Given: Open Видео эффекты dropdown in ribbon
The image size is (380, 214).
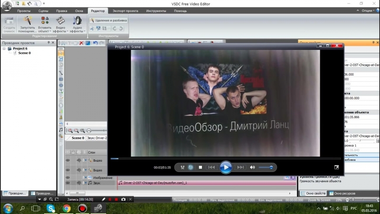Looking at the screenshot, I should pos(60,24).
